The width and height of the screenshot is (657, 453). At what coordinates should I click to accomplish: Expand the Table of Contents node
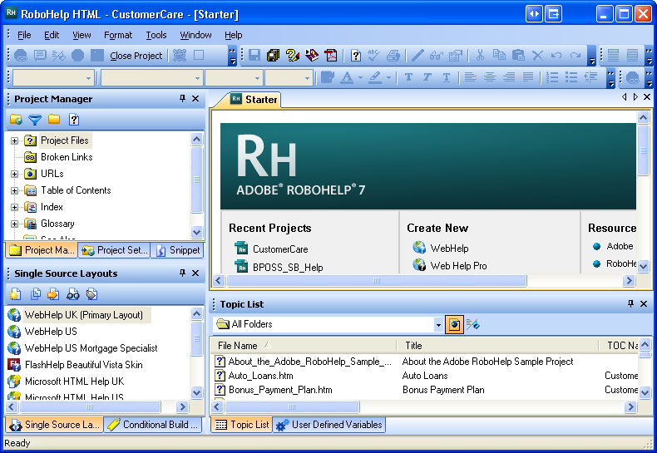point(15,190)
